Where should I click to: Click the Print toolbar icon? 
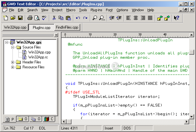click(x=30, y=18)
